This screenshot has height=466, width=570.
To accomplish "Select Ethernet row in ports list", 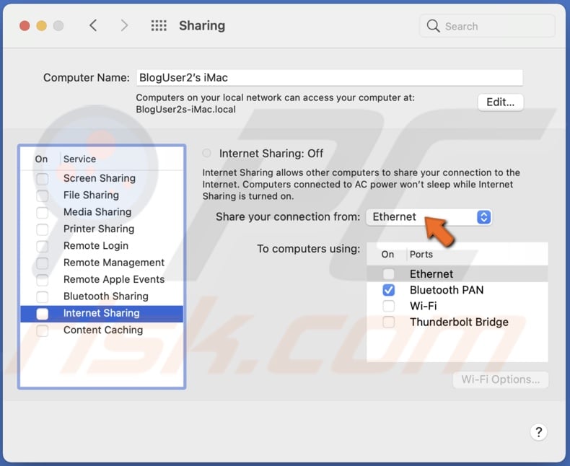I will pos(457,273).
